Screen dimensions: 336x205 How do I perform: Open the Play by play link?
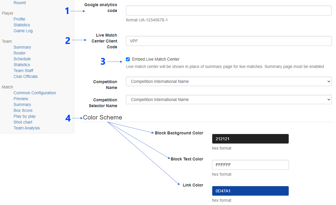(x=25, y=116)
